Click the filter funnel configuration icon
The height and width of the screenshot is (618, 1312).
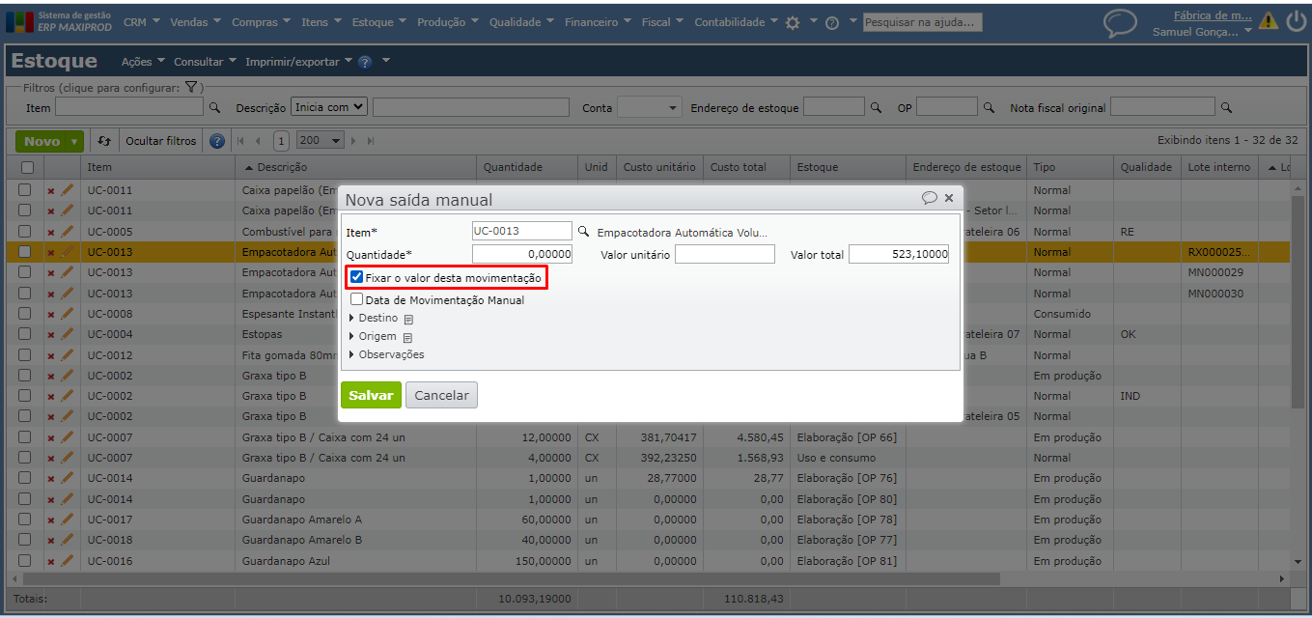coord(191,87)
